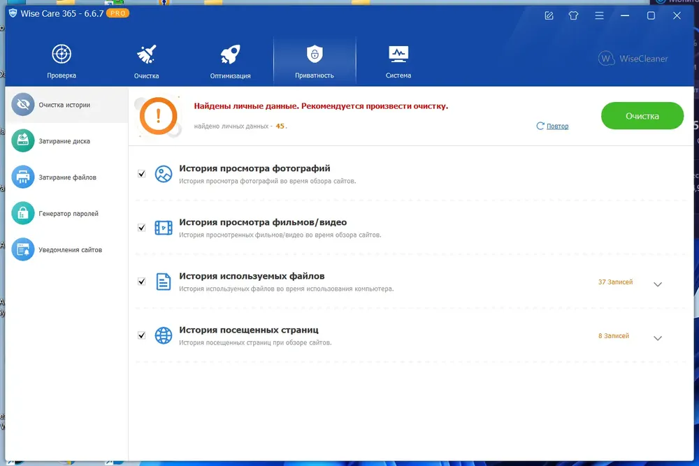The image size is (699, 466).
Task: Expand the 8 Записей visited pages list
Action: [x=657, y=338]
